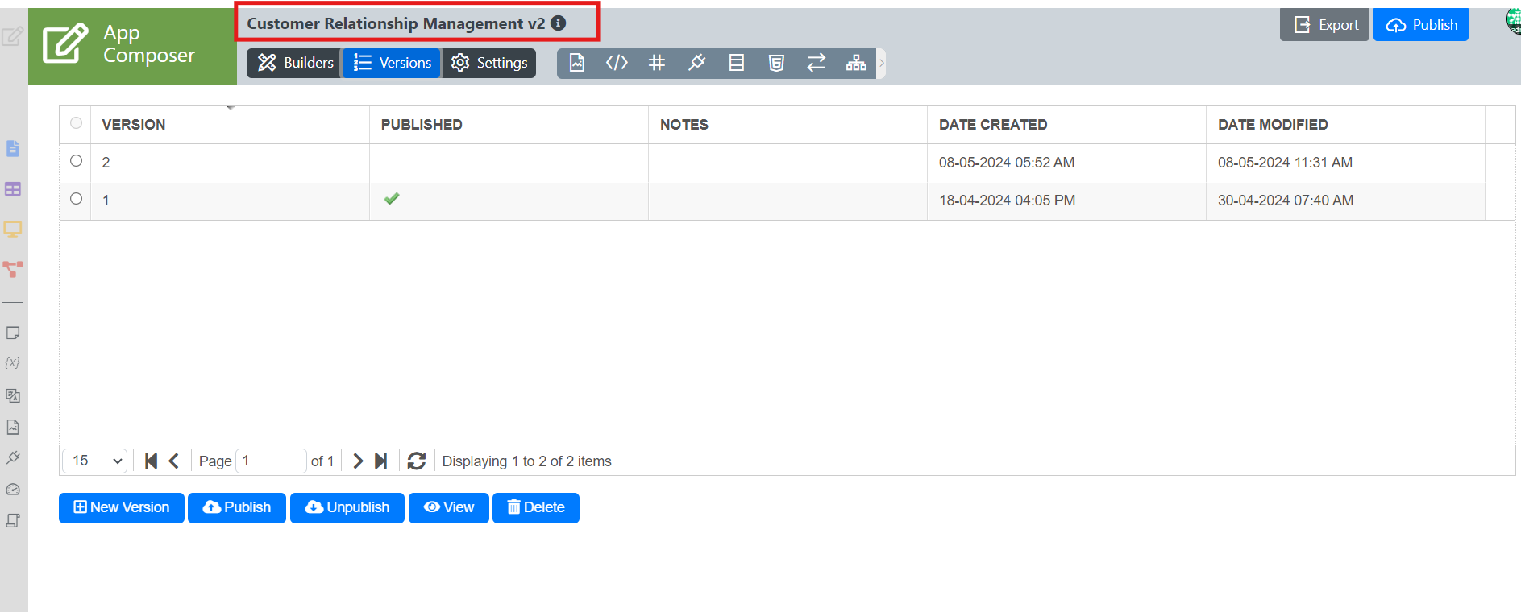Click the date modified 08-05-2024 11:31 AM
Screen dimensions: 1521x612
click(x=1286, y=163)
